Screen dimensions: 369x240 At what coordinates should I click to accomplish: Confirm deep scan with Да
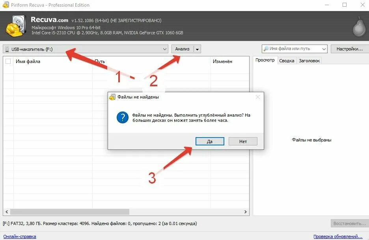coord(210,141)
